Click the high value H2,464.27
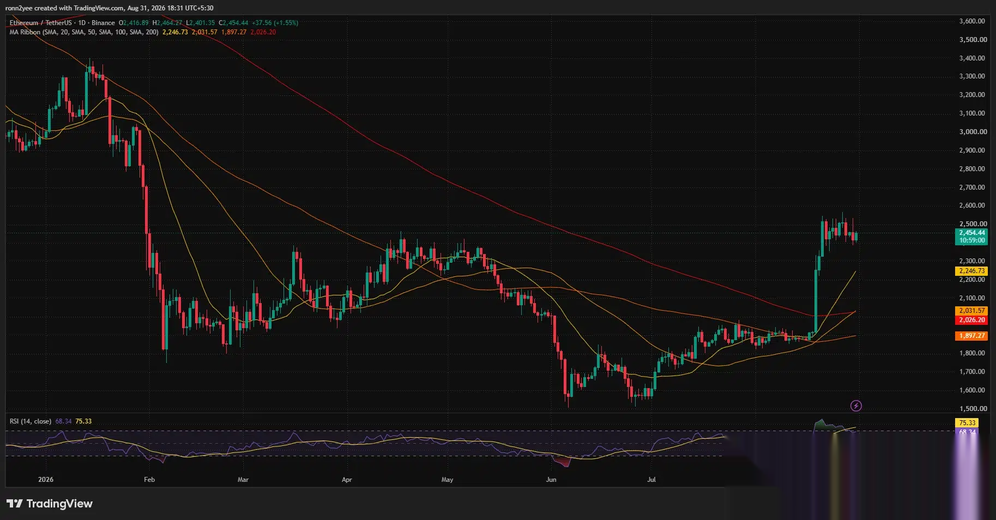The image size is (996, 520). pos(167,23)
